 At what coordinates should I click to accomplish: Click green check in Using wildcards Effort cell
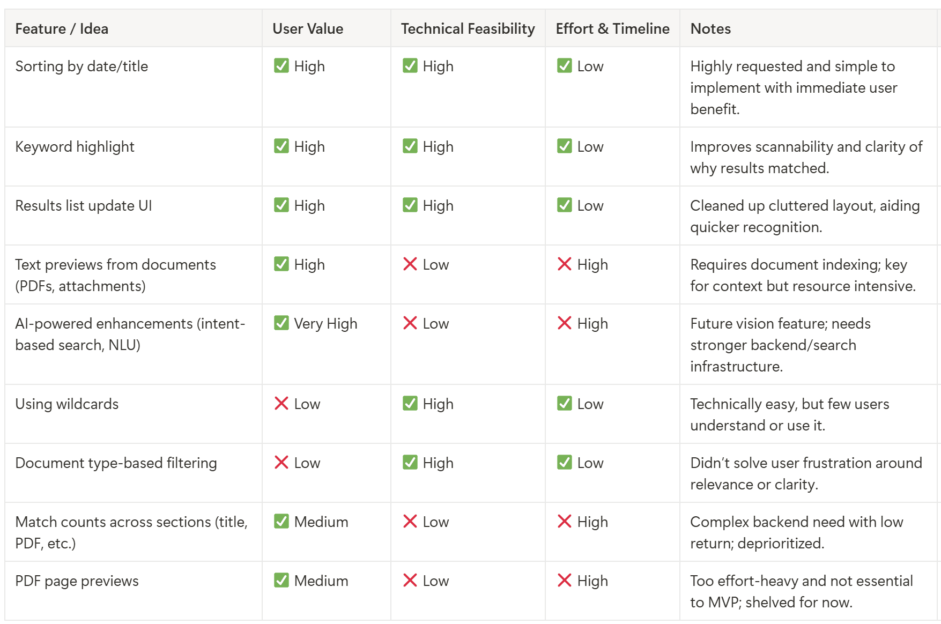564,403
